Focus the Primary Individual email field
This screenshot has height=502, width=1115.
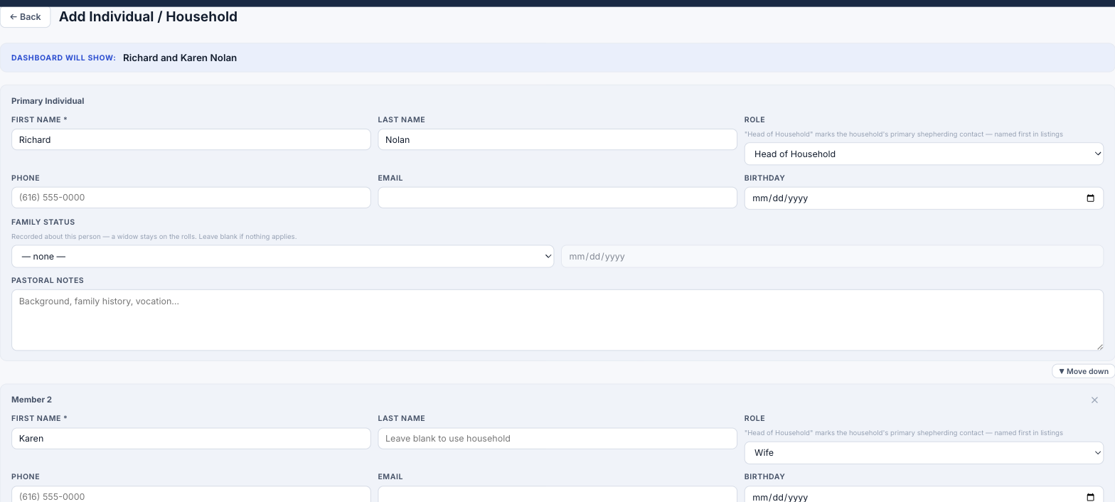pyautogui.click(x=557, y=198)
